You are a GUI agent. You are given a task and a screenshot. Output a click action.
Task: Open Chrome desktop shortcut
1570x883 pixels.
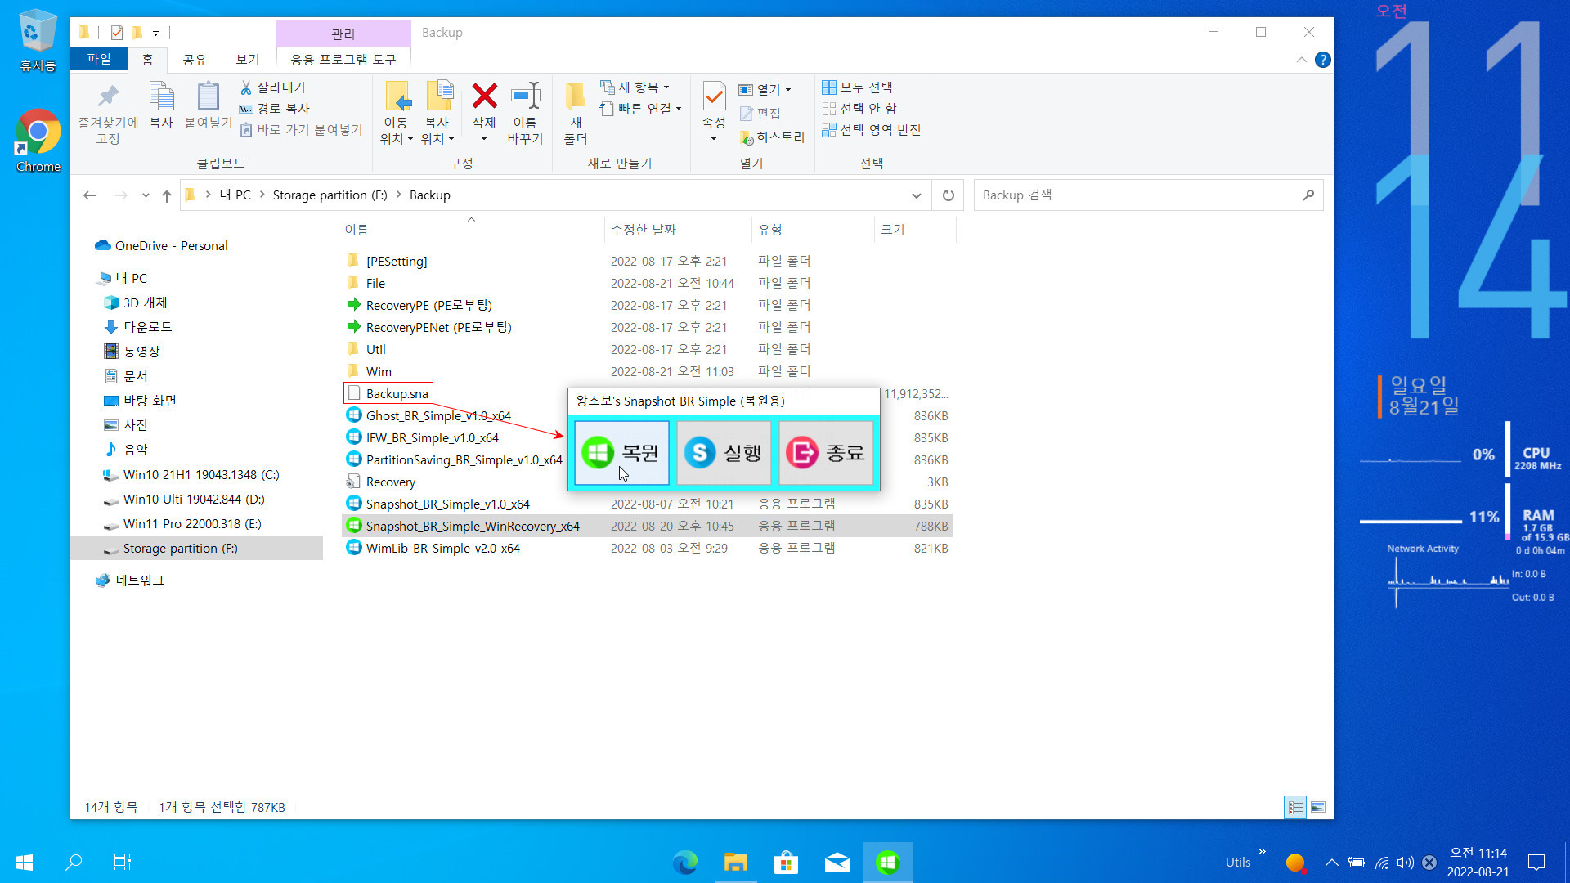[x=38, y=140]
